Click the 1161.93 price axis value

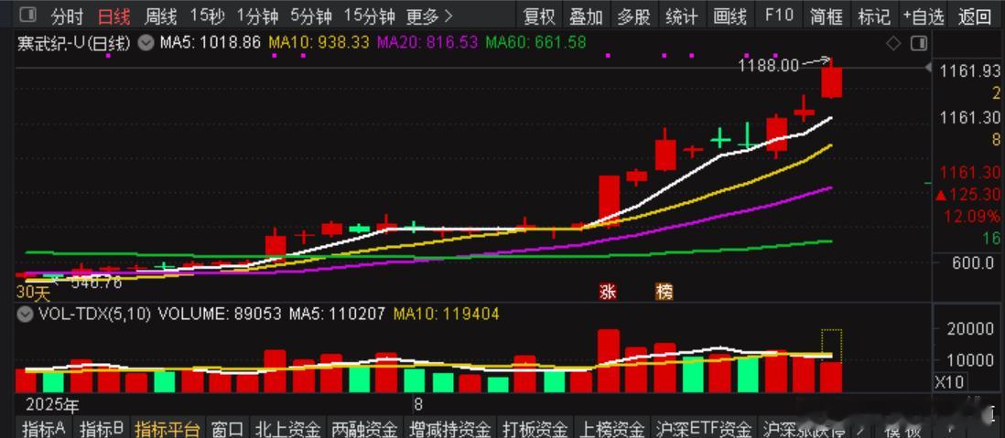tap(969, 70)
